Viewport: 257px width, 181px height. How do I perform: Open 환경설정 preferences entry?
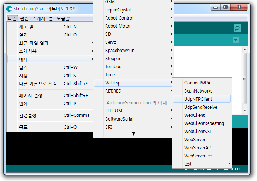(x=50, y=115)
